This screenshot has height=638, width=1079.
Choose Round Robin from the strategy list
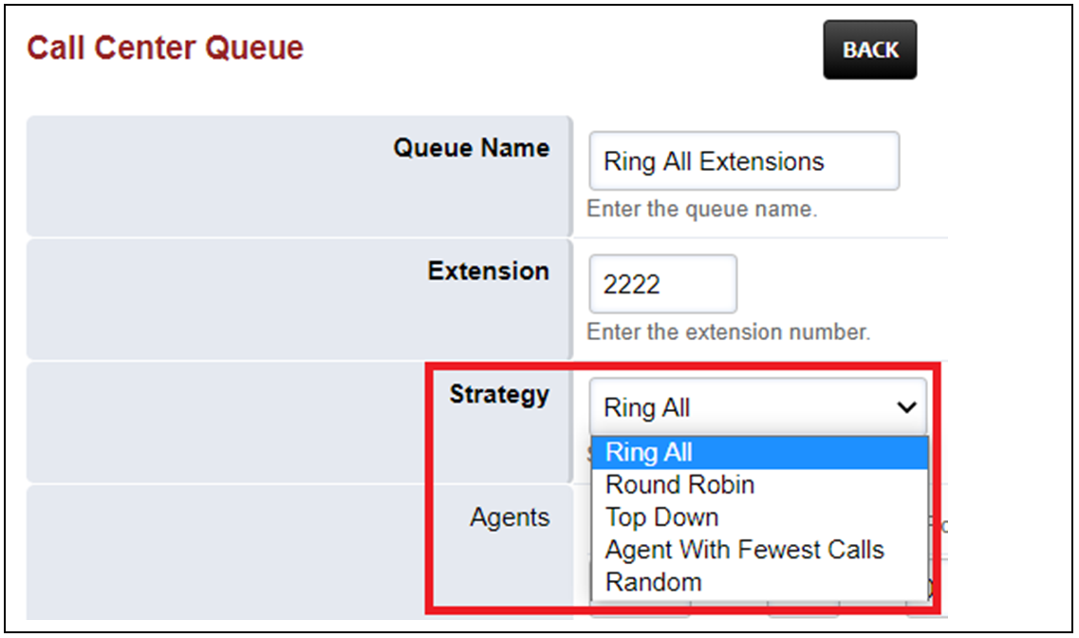[x=679, y=485]
